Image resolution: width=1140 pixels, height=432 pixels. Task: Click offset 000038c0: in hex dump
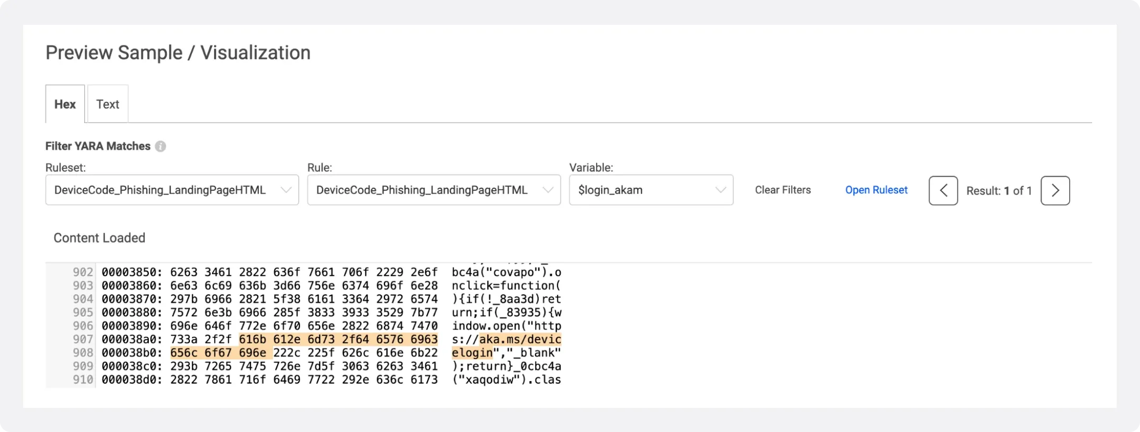point(132,366)
